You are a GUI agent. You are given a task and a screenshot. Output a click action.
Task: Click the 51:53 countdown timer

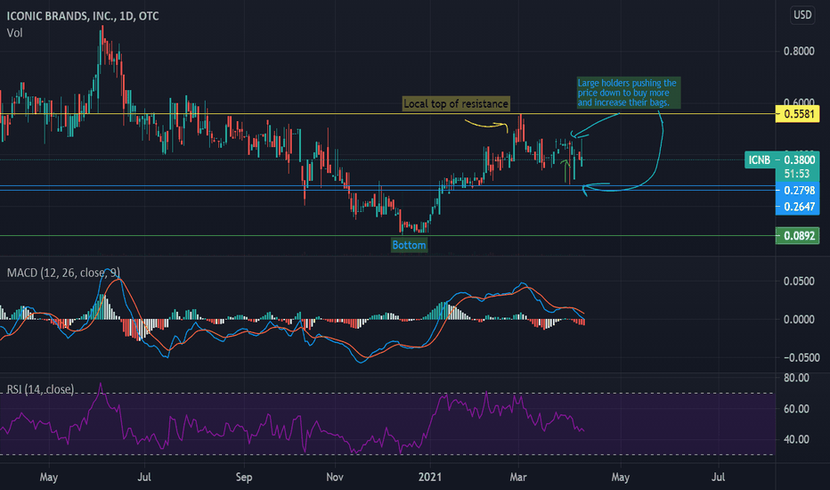click(797, 174)
